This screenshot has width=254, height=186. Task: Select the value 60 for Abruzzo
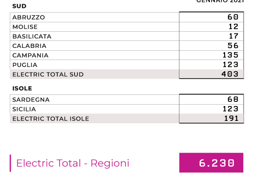[x=233, y=17]
